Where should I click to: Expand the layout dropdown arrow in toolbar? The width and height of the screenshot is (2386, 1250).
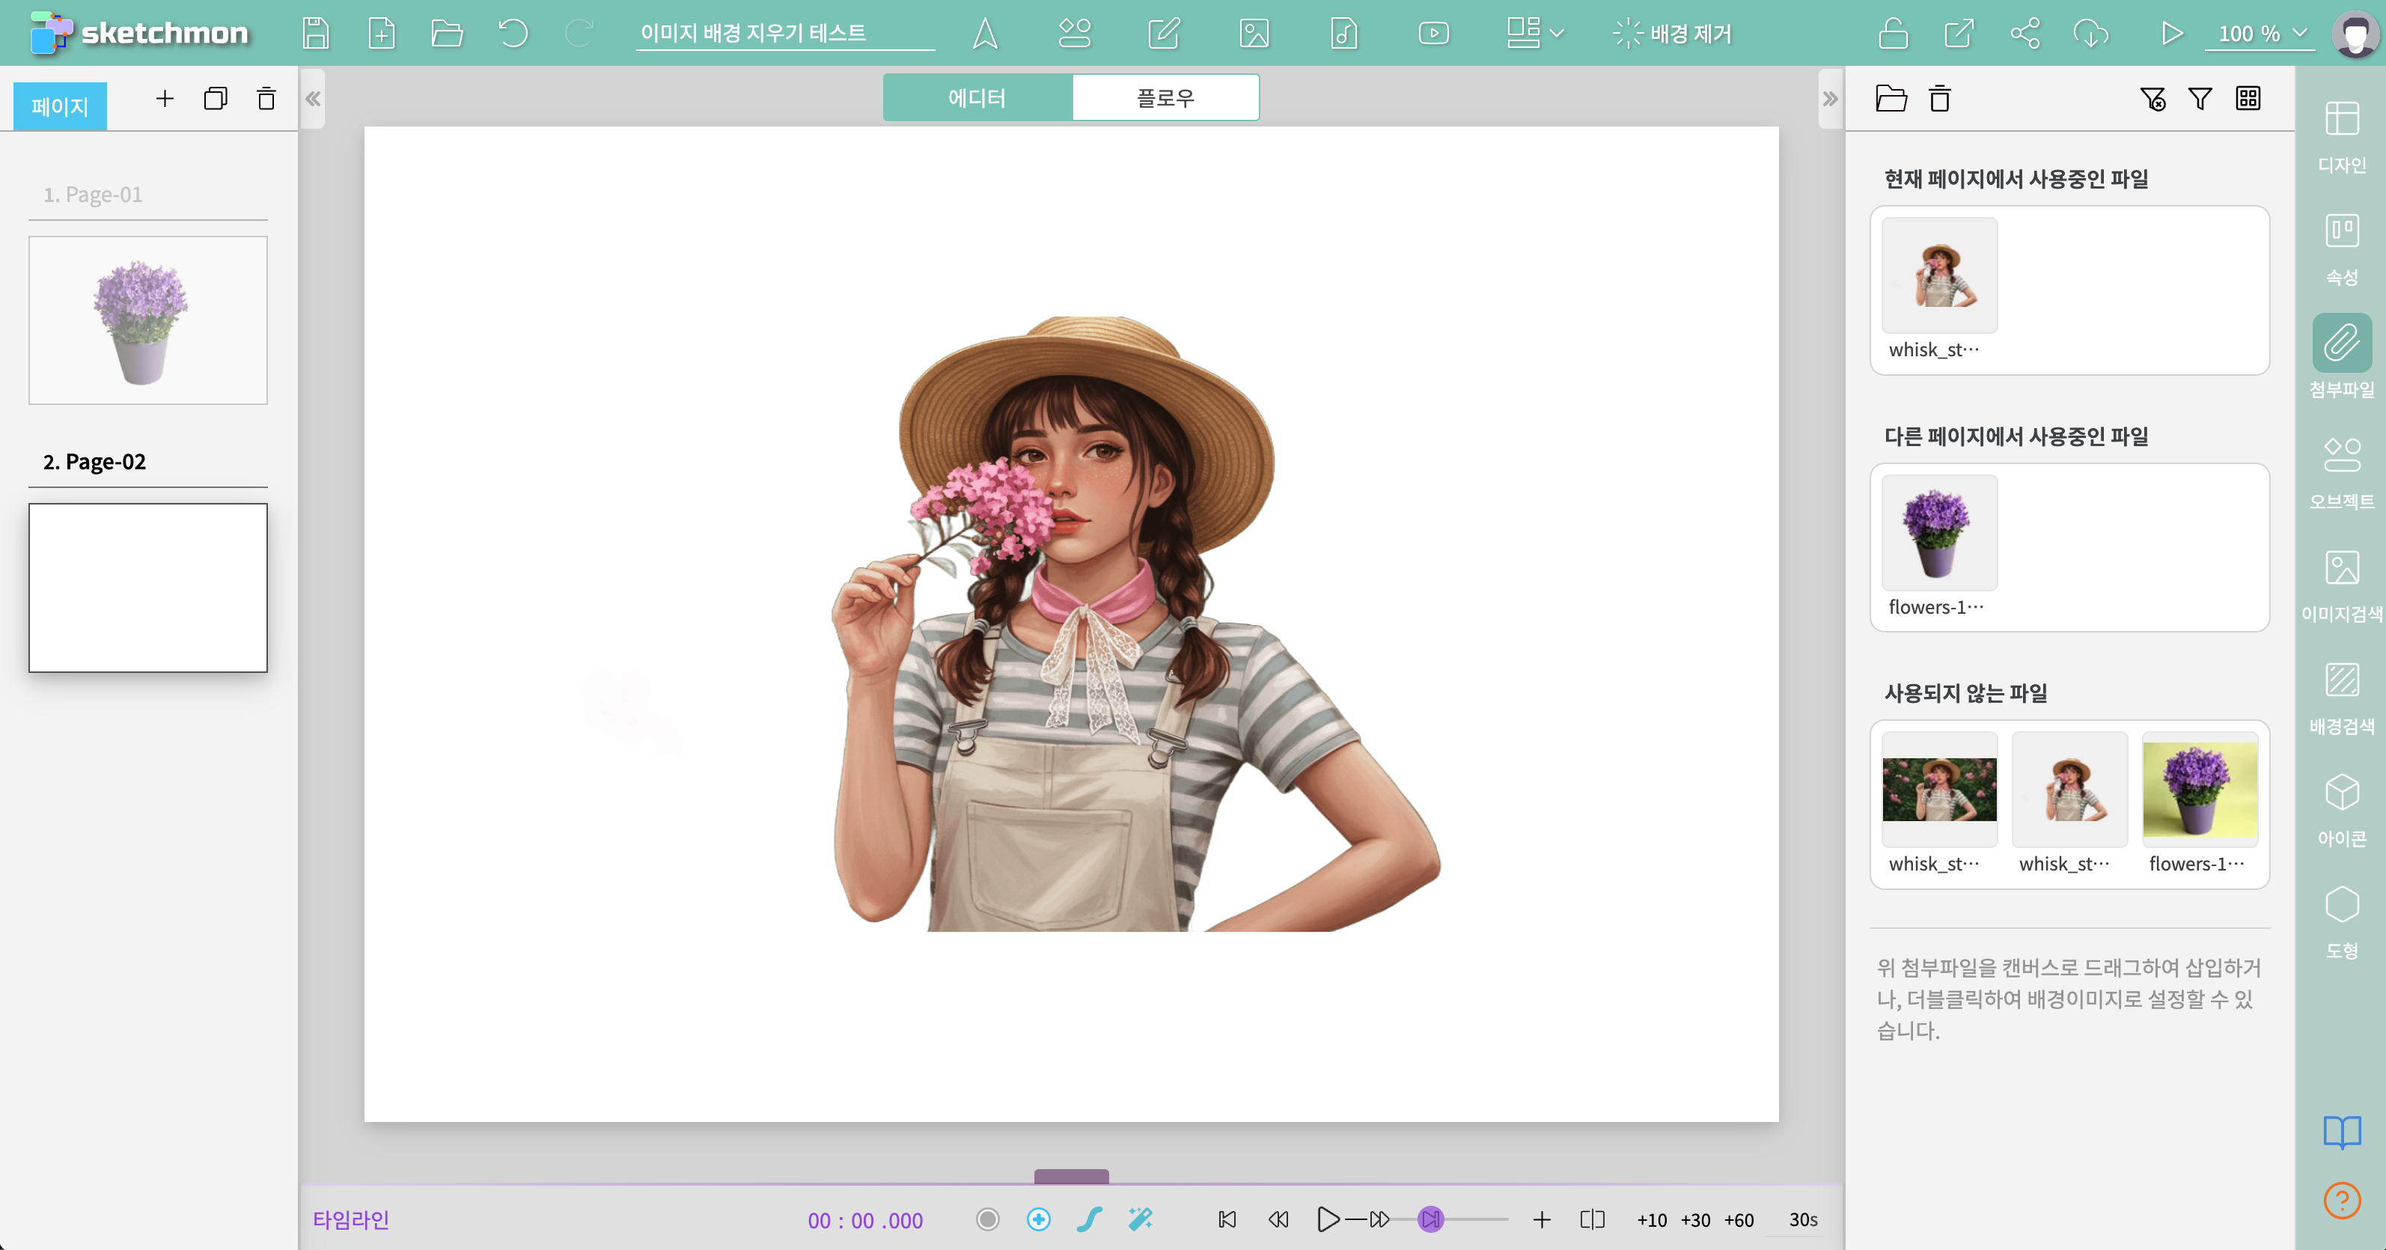[x=1557, y=34]
